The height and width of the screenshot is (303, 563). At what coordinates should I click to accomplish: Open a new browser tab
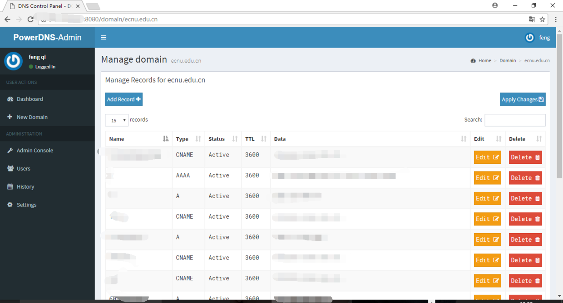[x=93, y=6]
